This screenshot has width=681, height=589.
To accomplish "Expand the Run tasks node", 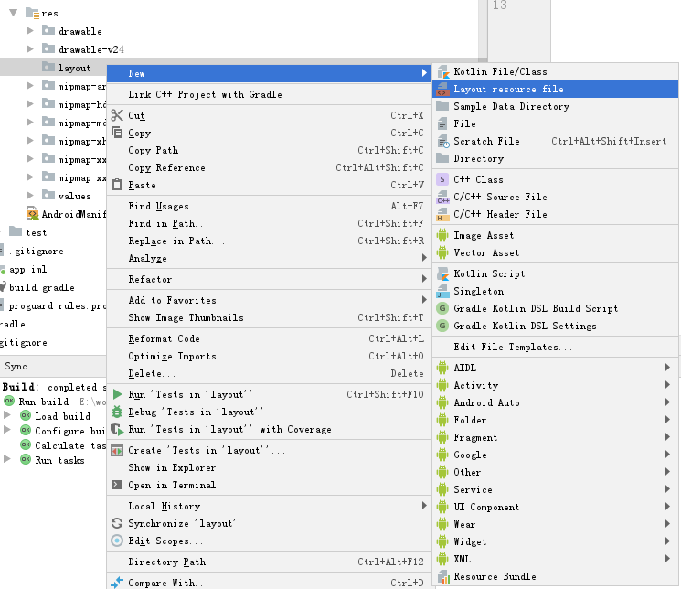I will pos(7,459).
